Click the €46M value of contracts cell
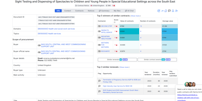The image size is (202, 101). tap(129, 38)
